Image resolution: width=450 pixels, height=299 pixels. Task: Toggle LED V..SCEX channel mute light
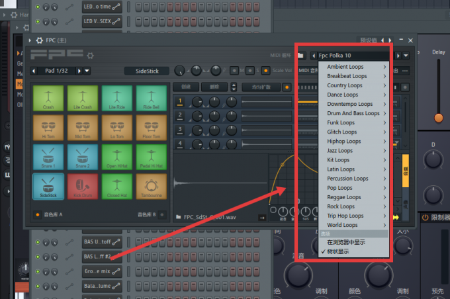(x=38, y=22)
